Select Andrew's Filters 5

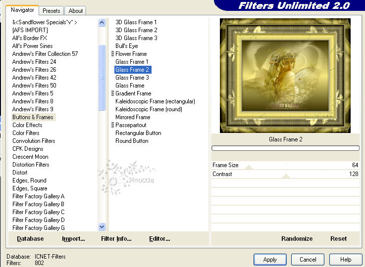33,93
